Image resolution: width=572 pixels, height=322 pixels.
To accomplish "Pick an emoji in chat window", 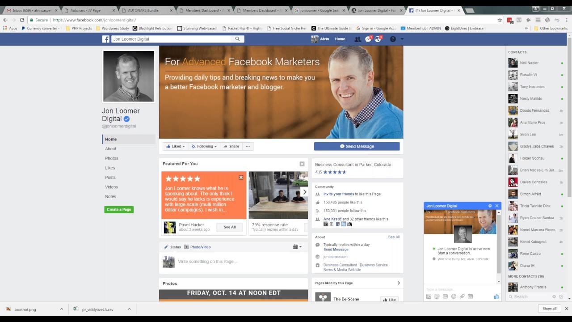I will point(454,297).
